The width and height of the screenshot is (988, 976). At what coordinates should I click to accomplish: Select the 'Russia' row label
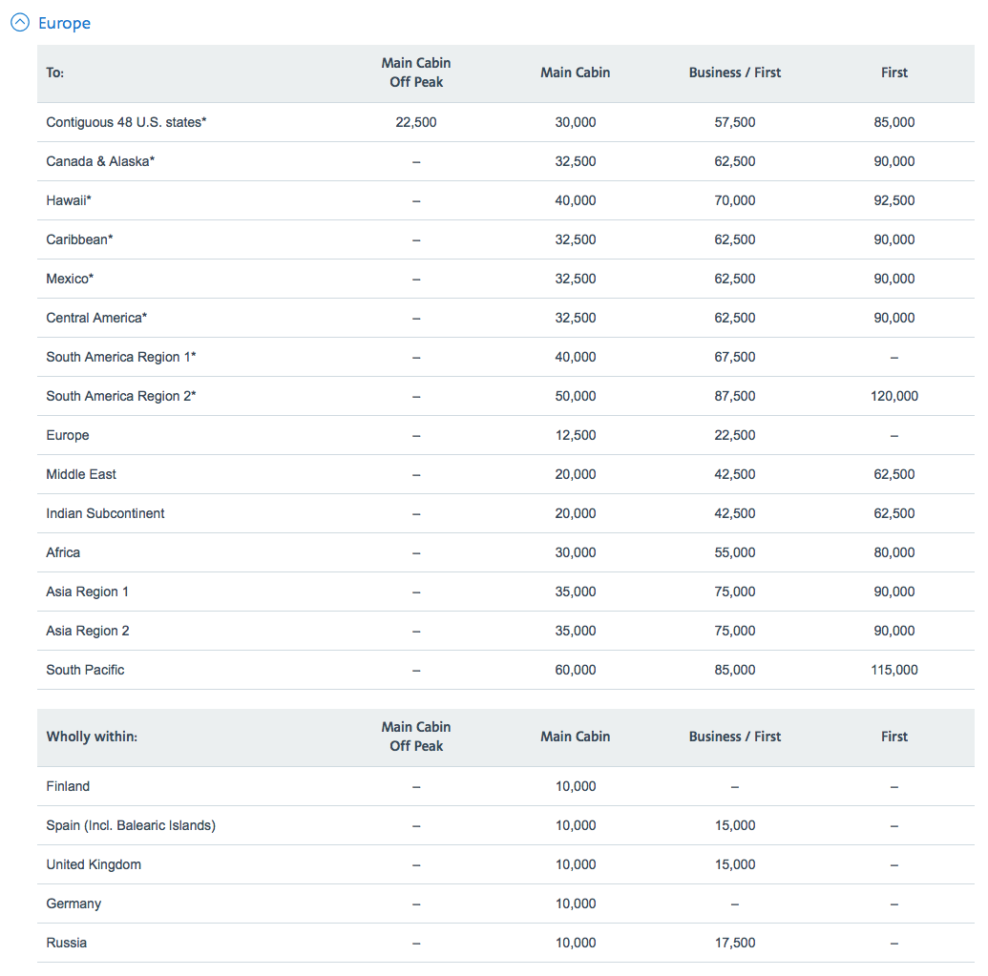click(66, 942)
